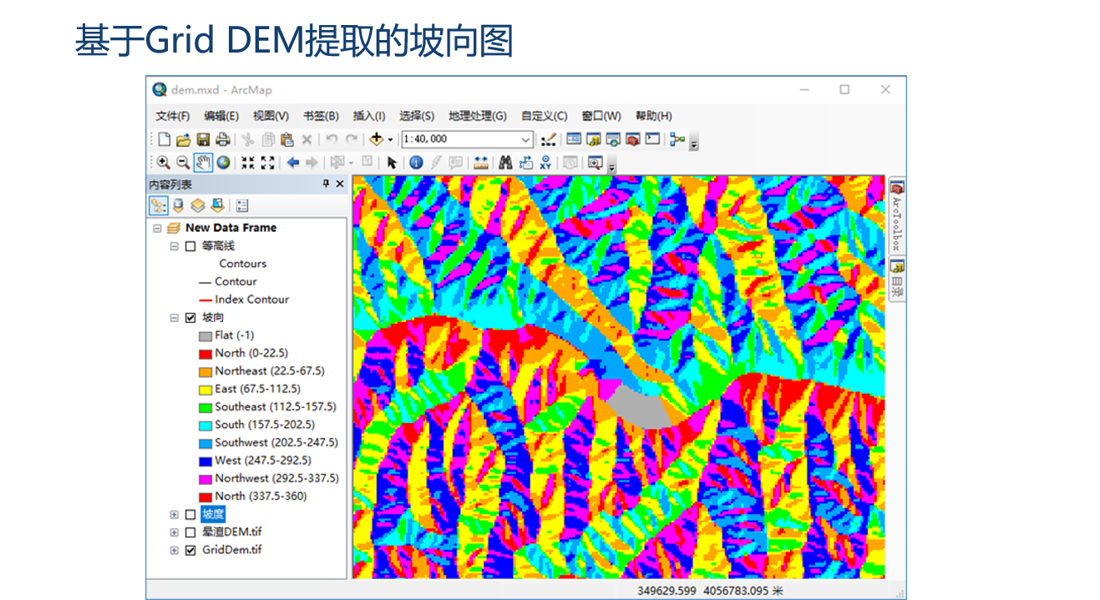Open the 1:40,000 map scale dropdown
The image size is (1100, 600).
pos(525,139)
